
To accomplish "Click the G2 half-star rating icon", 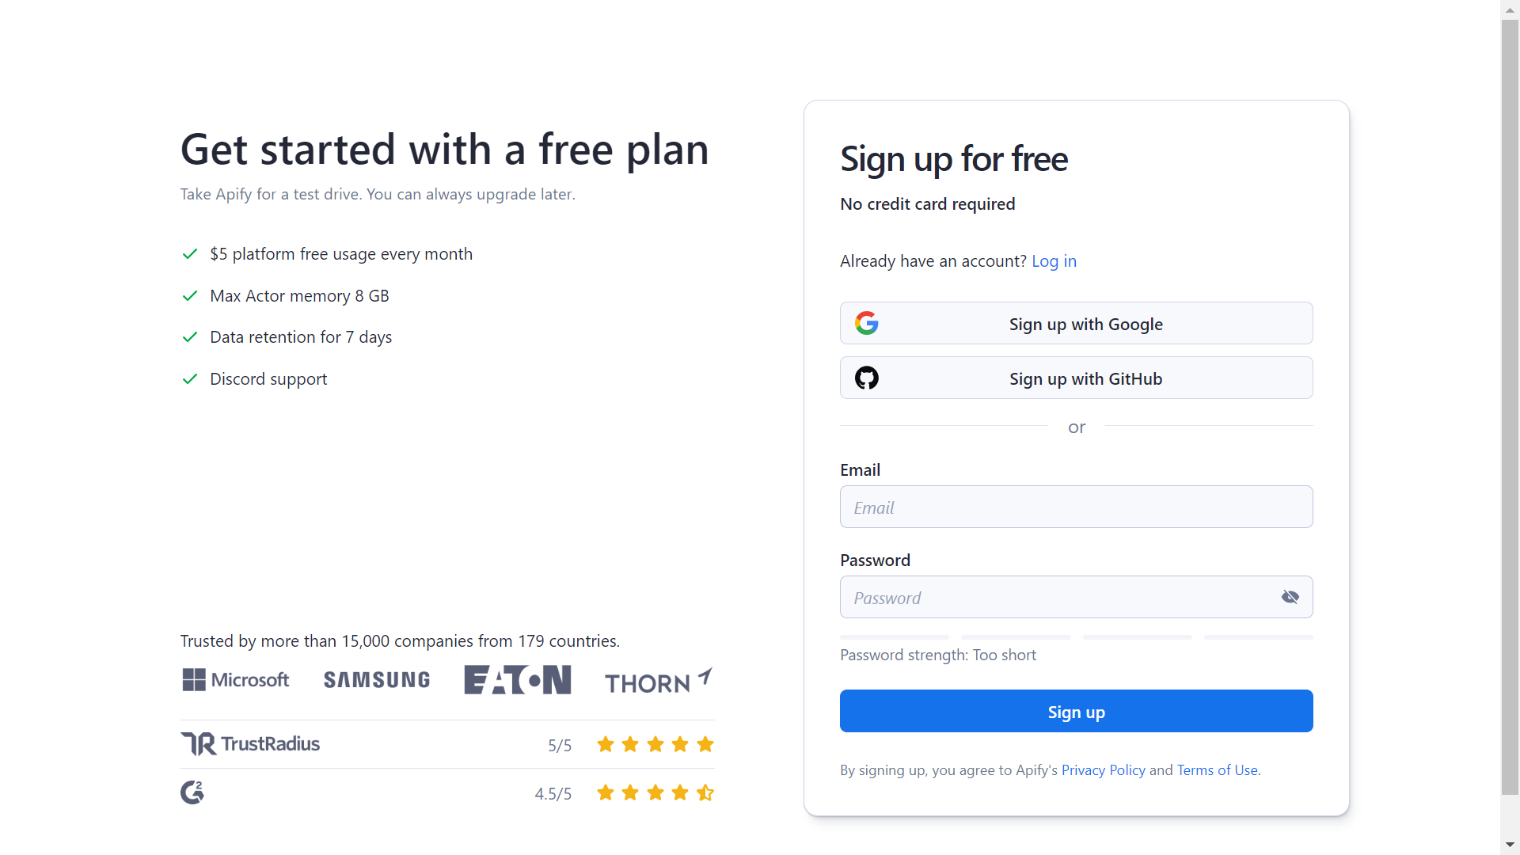I will pyautogui.click(x=705, y=792).
